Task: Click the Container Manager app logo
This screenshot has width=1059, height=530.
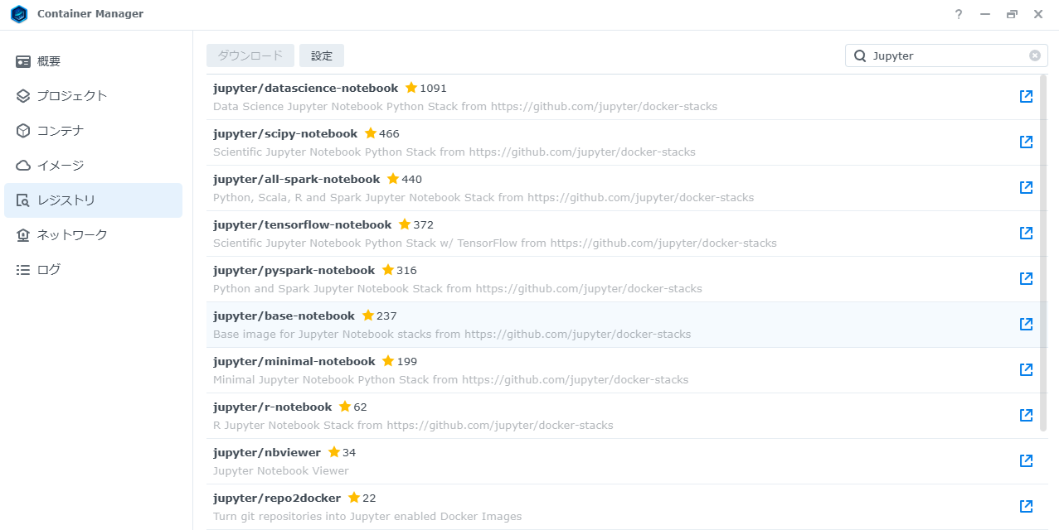Action: pyautogui.click(x=19, y=14)
